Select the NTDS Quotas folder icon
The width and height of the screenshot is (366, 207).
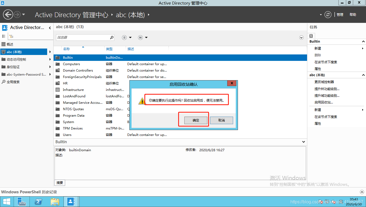[x=58, y=109]
